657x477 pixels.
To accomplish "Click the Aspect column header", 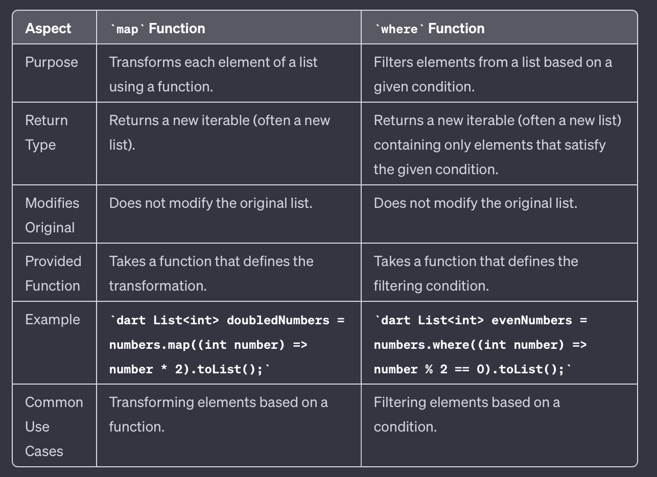I will point(49,28).
